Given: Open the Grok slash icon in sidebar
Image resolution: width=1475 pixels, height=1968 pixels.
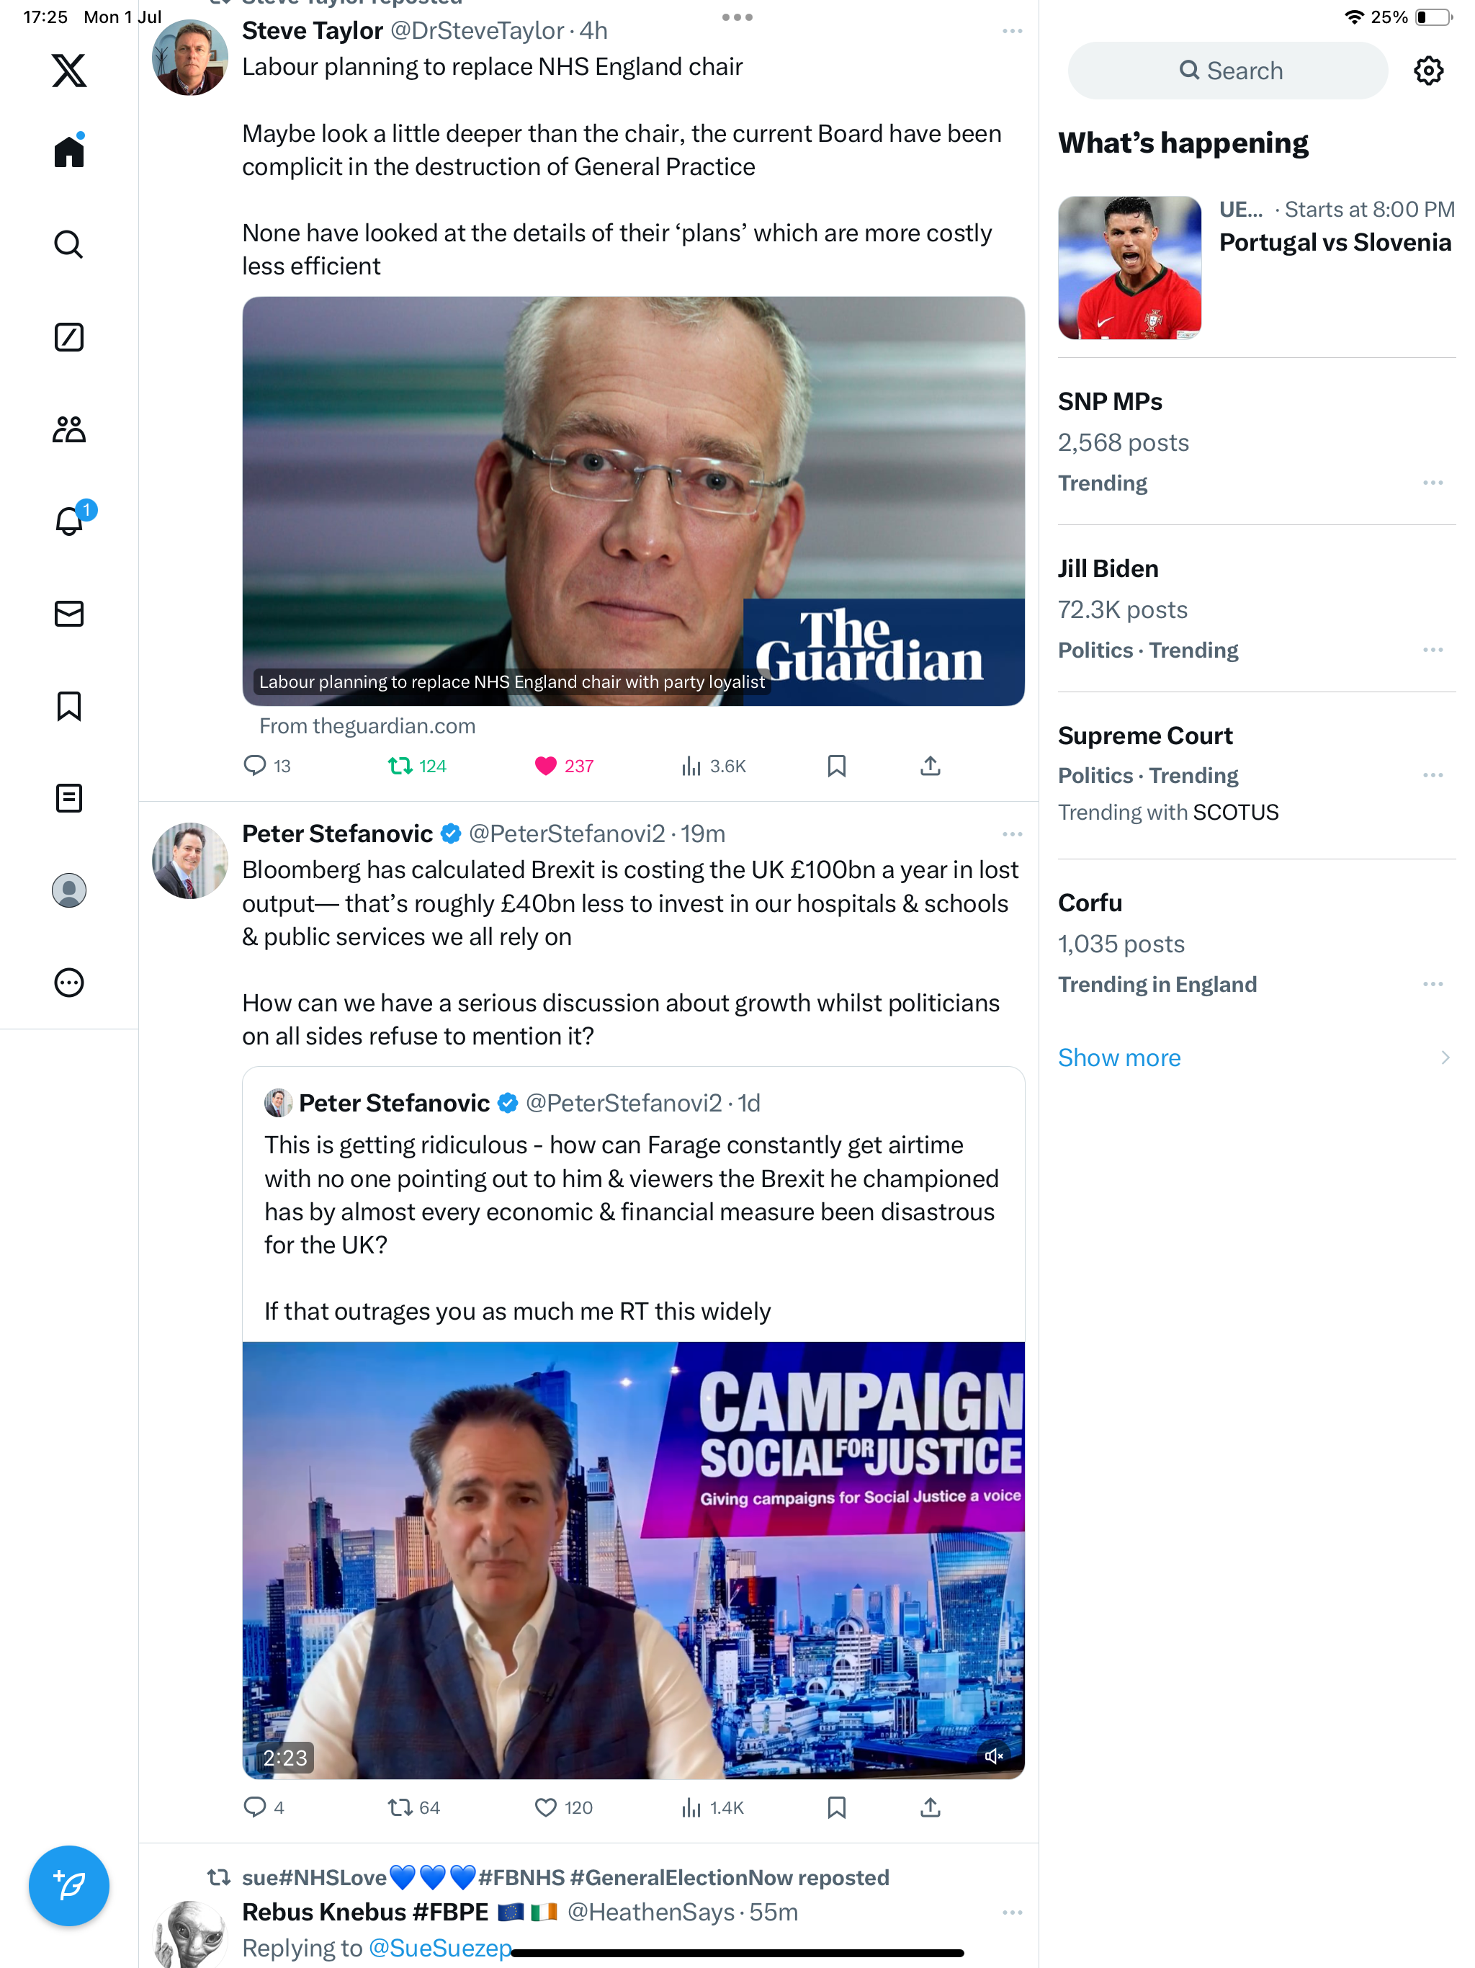Looking at the screenshot, I should 68,337.
